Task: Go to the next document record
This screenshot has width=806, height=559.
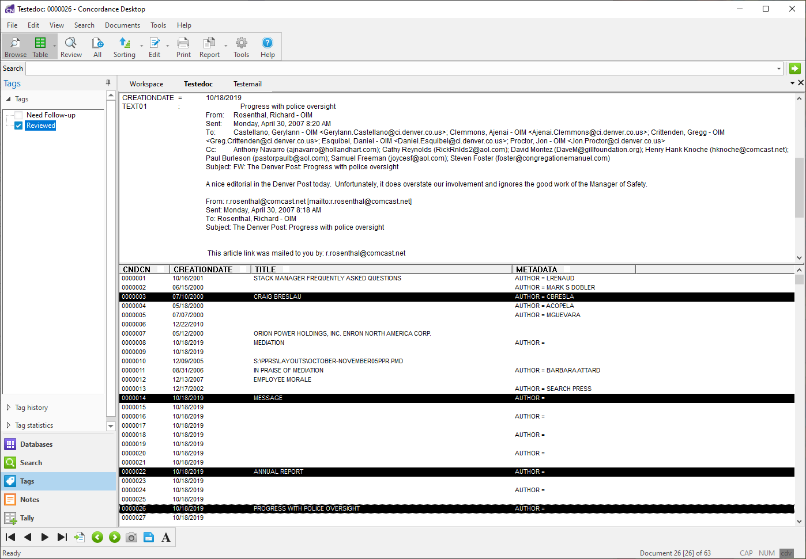Action: coord(45,537)
